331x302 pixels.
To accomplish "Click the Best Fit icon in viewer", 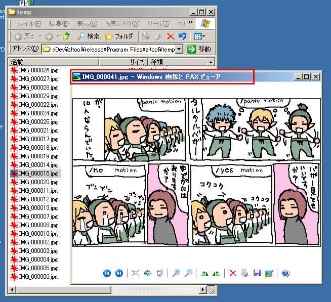I will click(135, 273).
